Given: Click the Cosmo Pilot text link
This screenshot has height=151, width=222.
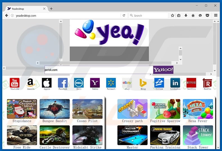Looking at the screenshot, I should point(87,121).
